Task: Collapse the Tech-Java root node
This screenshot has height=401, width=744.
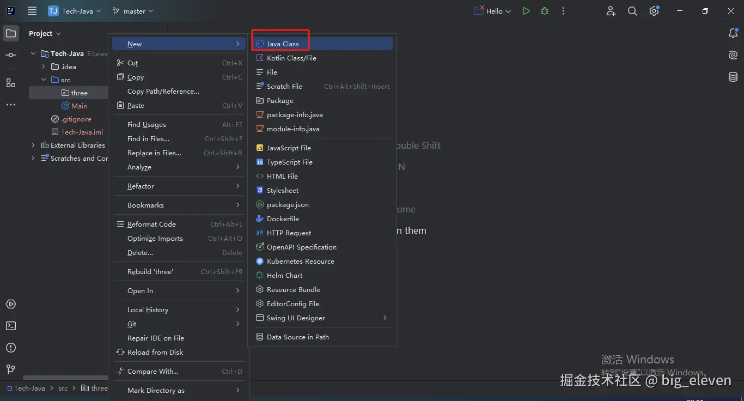Action: (33, 53)
